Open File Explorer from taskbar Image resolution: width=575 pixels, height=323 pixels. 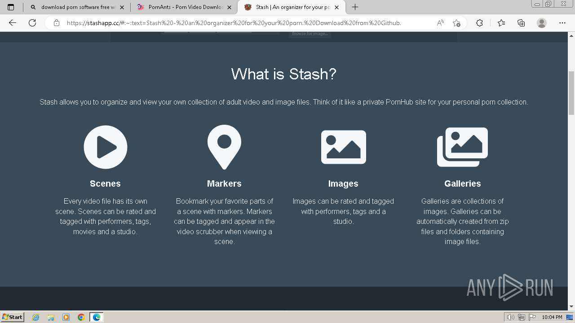pos(51,317)
